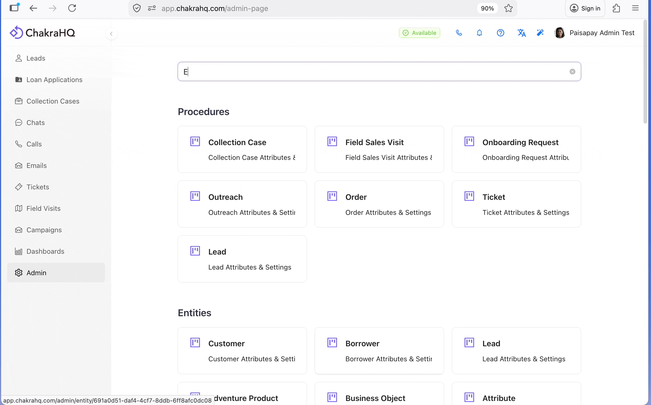Click the magic wand icon
This screenshot has height=405, width=651.
click(x=540, y=33)
